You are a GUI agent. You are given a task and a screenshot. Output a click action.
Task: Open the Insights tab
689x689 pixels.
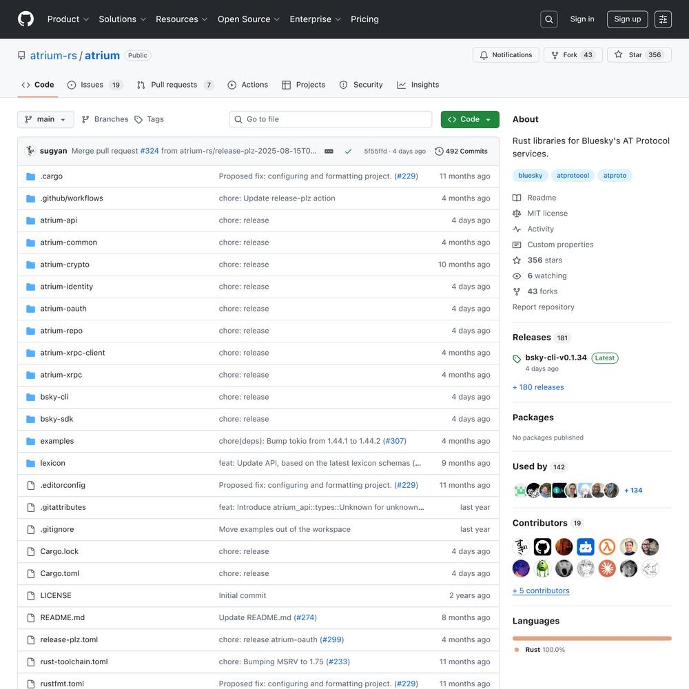[x=418, y=85]
